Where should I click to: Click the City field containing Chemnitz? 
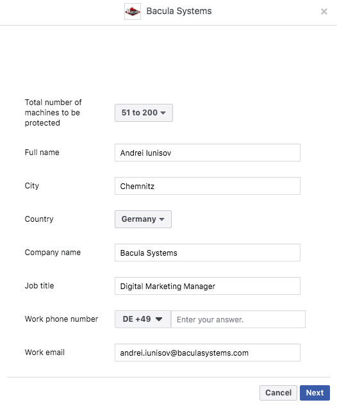(x=208, y=186)
